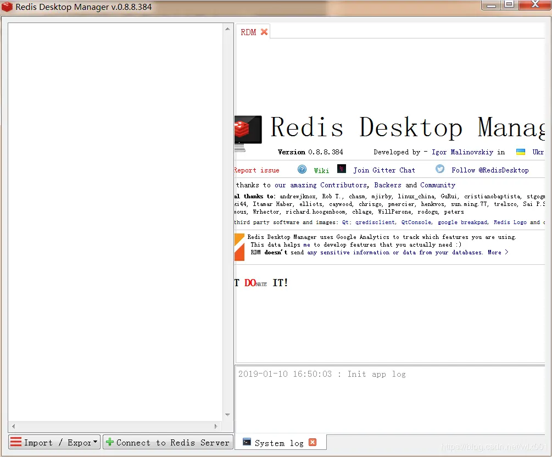Open the Community link
Image resolution: width=552 pixels, height=457 pixels.
tap(438, 185)
